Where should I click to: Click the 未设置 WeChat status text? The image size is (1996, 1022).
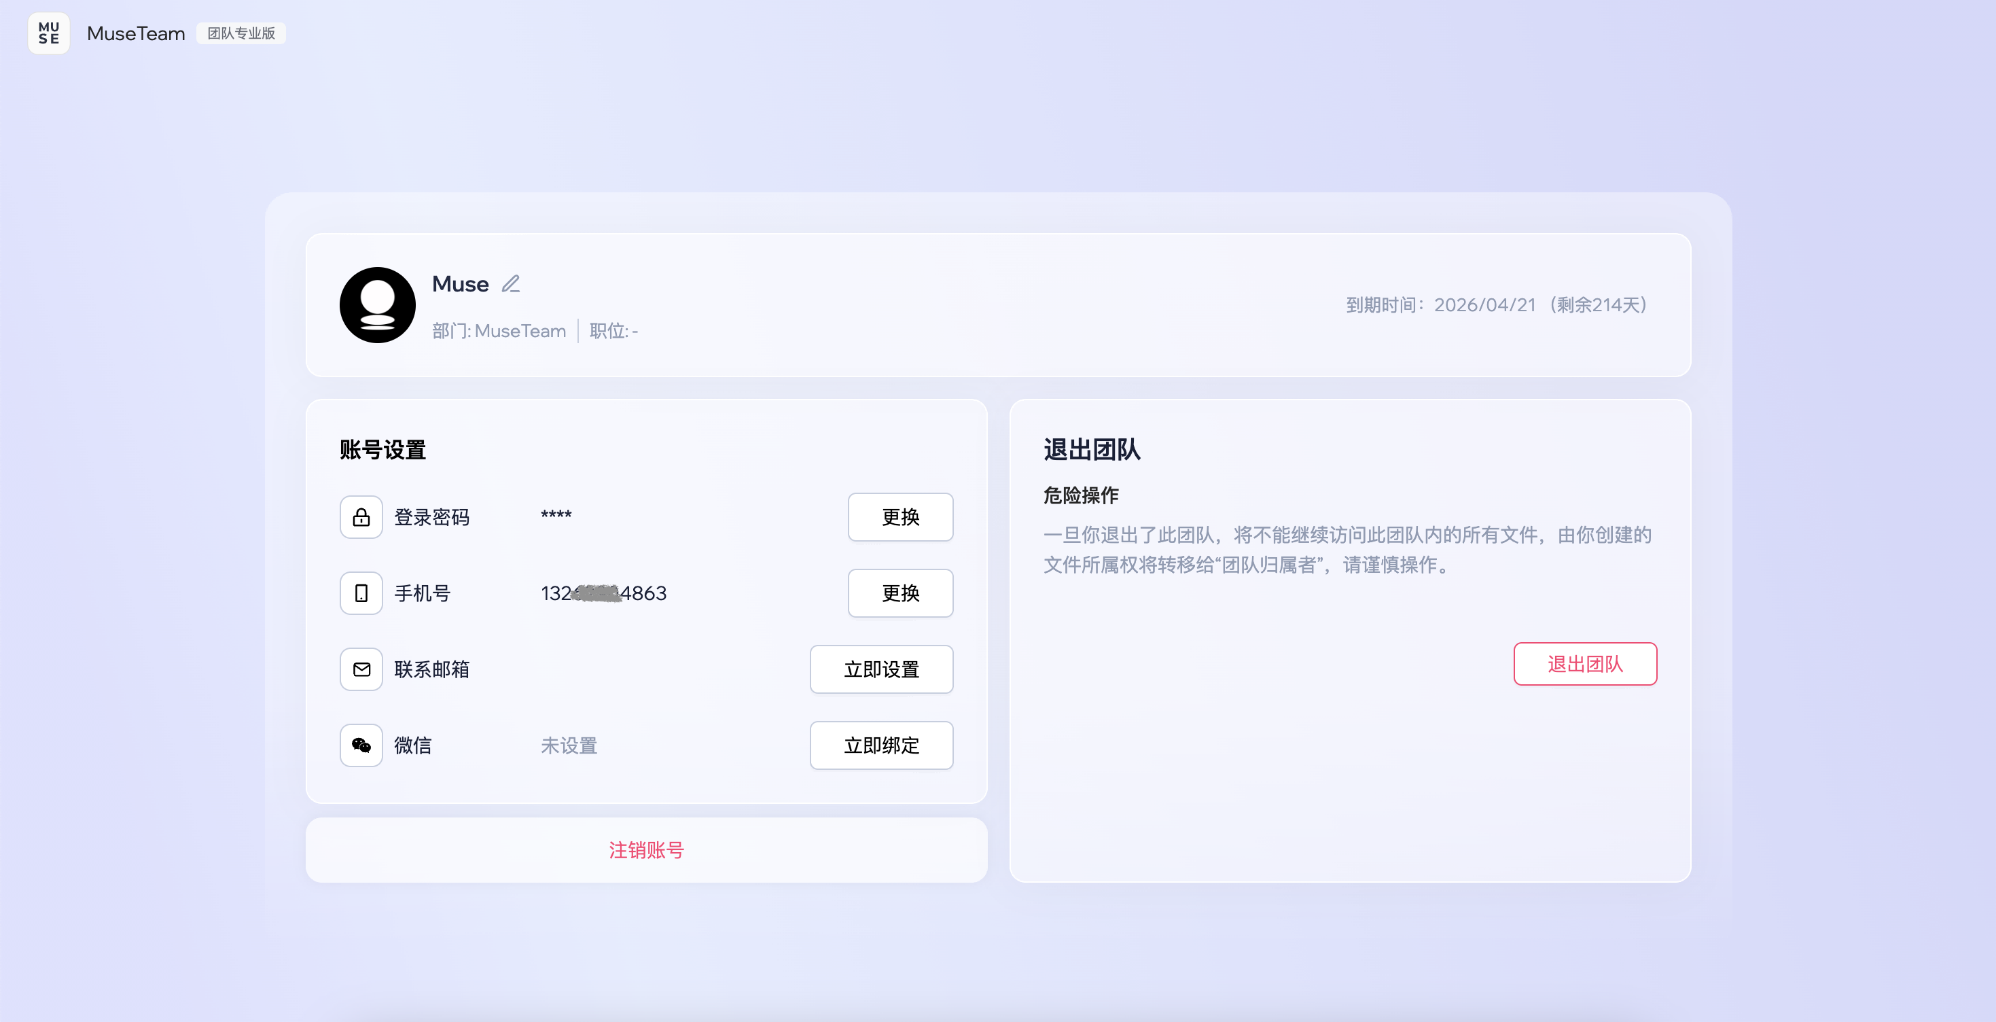[569, 745]
